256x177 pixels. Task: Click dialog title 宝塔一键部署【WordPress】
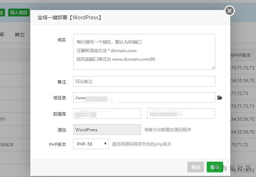(70, 17)
